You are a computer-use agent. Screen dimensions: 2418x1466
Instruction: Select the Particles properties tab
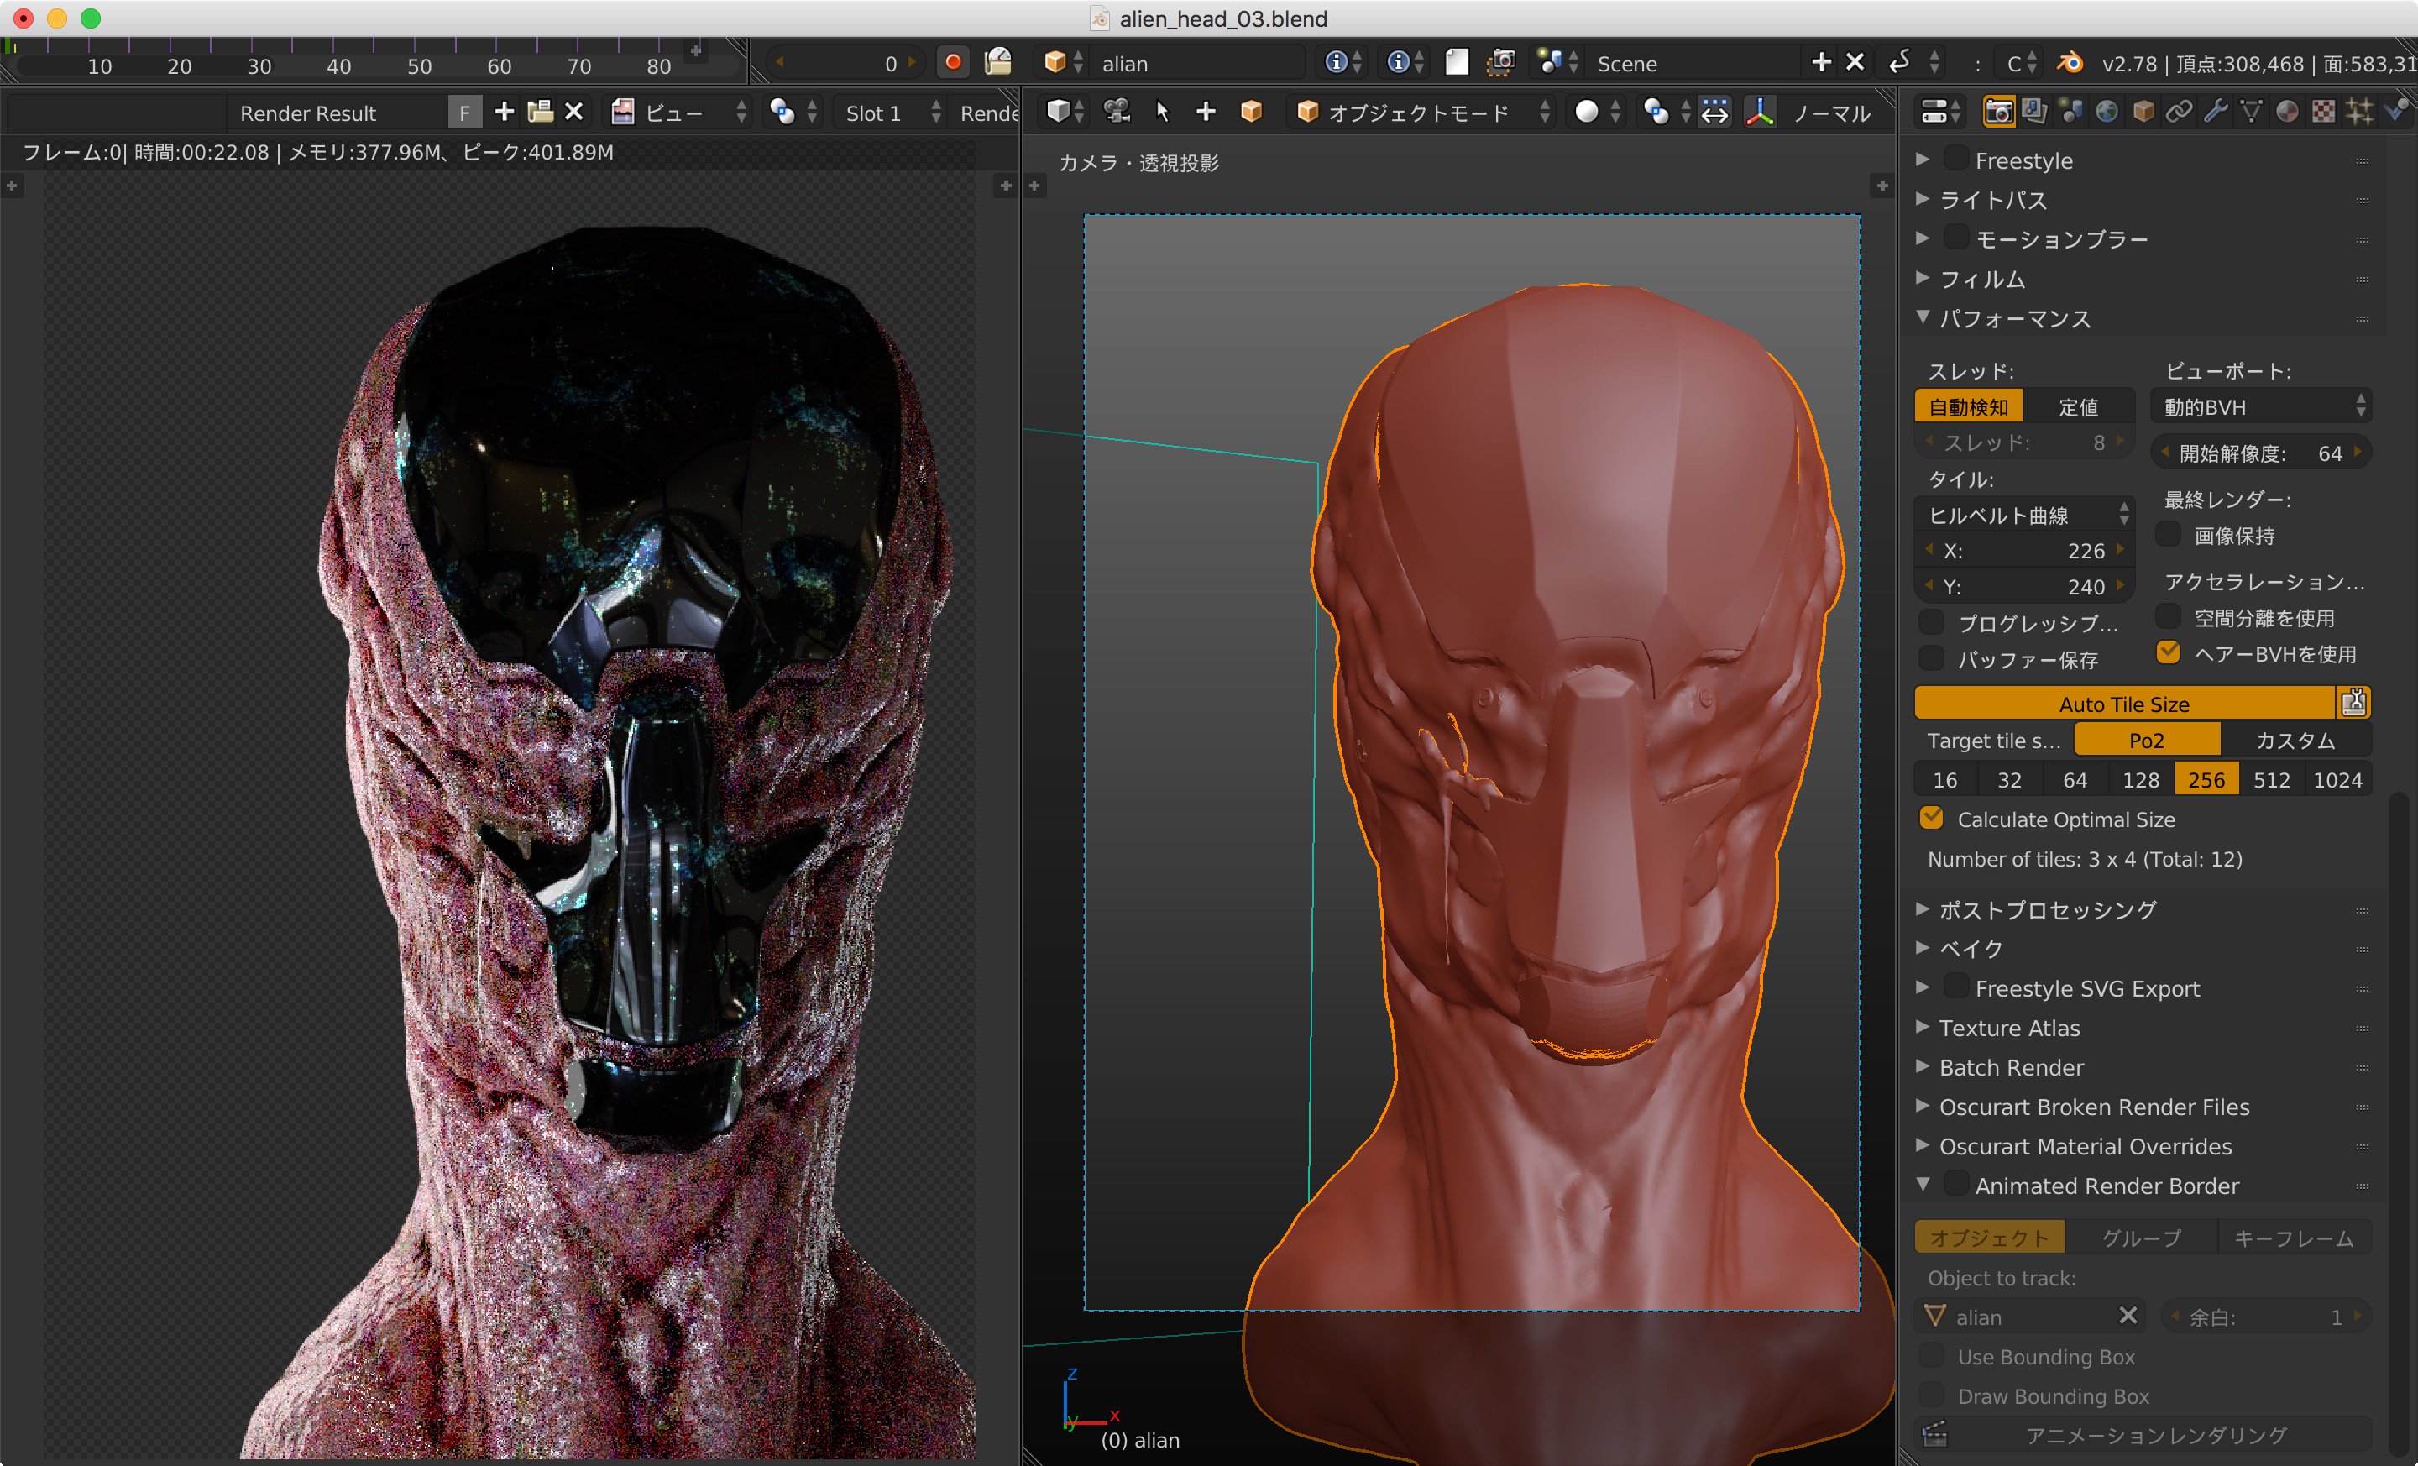(2359, 111)
